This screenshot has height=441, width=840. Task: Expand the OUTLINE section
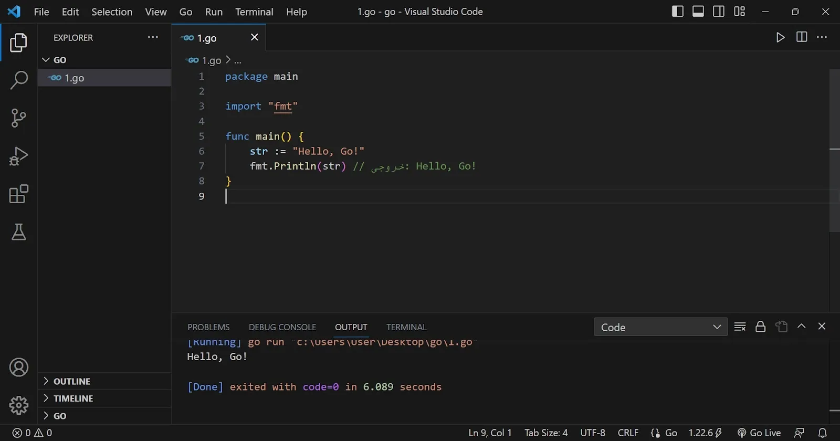coord(104,381)
